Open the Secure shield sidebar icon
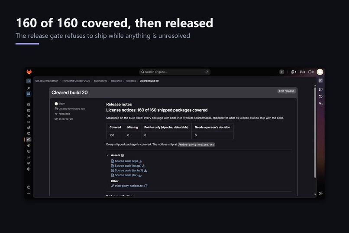The width and height of the screenshot is (349, 233). tap(29, 134)
